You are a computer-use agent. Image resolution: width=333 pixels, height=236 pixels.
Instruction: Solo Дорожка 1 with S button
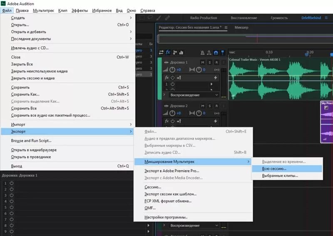tap(210, 63)
